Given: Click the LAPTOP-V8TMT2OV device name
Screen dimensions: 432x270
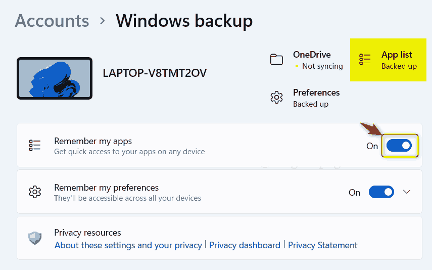Looking at the screenshot, I should click(155, 73).
